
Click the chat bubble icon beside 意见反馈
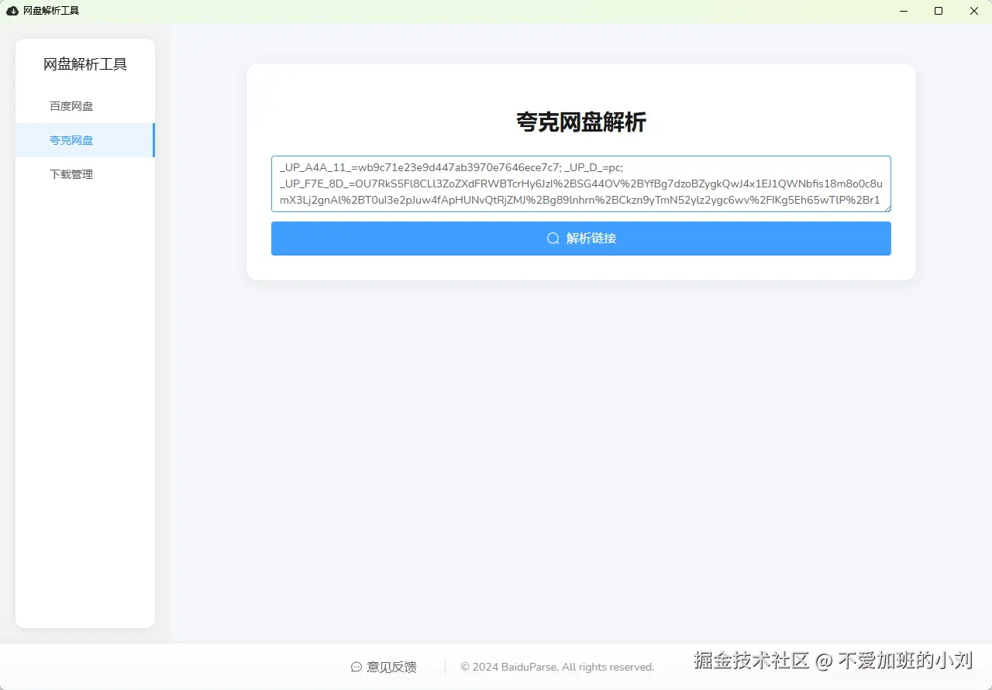pyautogui.click(x=356, y=667)
